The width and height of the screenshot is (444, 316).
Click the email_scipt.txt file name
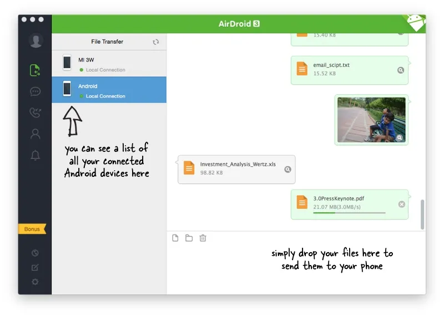pos(331,65)
